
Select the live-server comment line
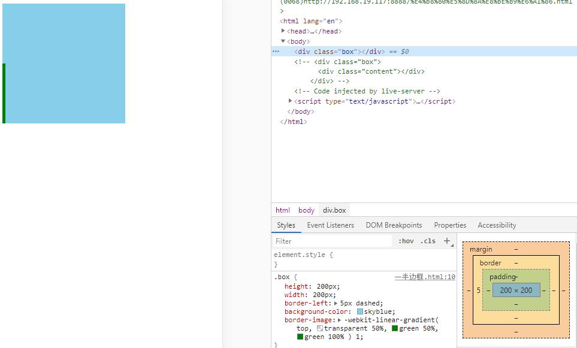click(367, 91)
